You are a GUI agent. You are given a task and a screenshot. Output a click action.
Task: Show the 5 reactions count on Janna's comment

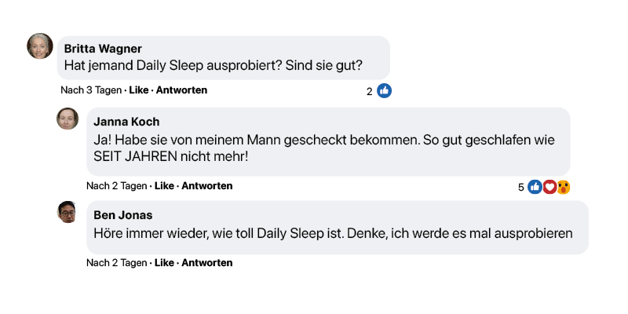click(521, 187)
